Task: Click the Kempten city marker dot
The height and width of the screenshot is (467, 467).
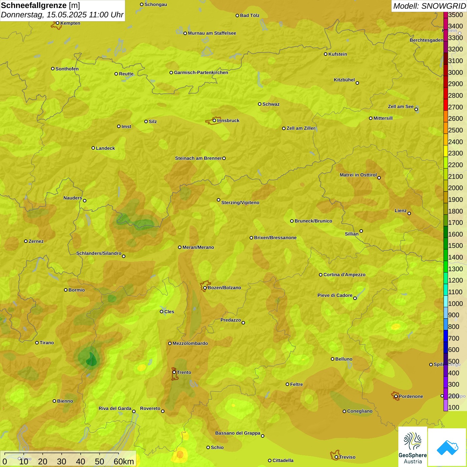Action: (57, 23)
